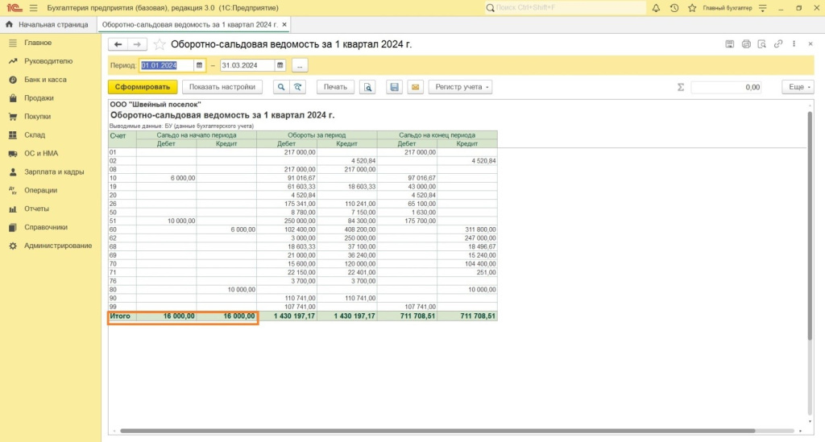Open the Банк и касса section
Viewport: 825px width, 442px height.
pos(45,80)
